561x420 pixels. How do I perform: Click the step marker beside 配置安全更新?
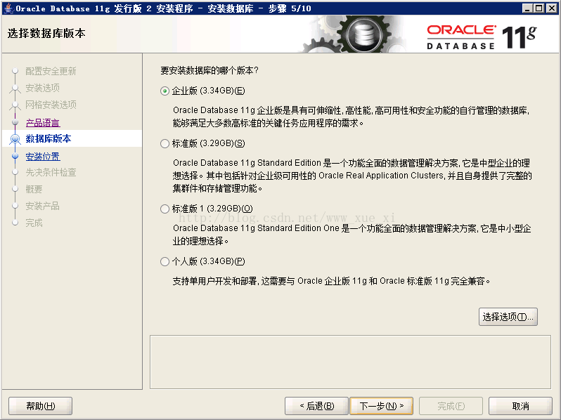(x=15, y=71)
